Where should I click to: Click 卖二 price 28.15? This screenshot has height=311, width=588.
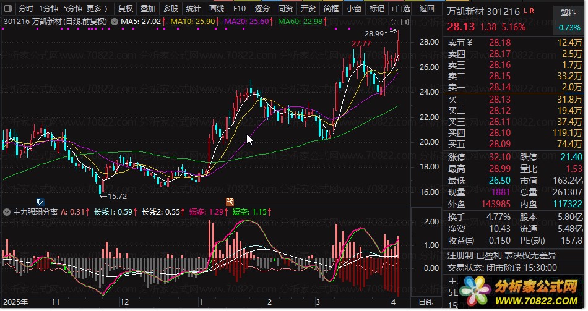tap(500, 76)
